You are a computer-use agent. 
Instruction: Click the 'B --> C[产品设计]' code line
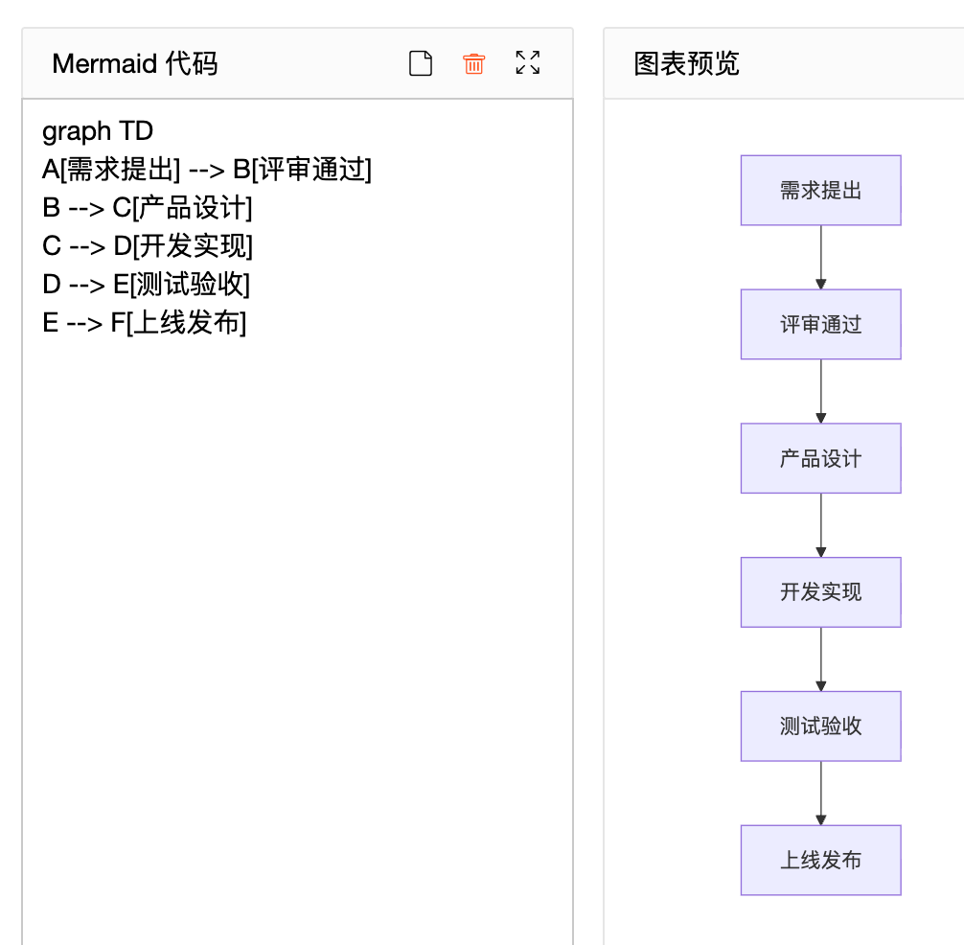click(x=148, y=208)
